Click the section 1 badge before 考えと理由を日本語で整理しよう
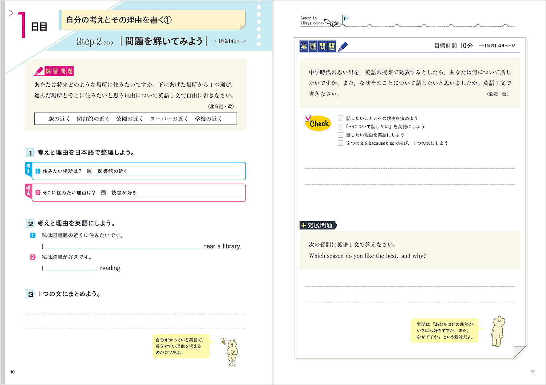The height and width of the screenshot is (385, 546). click(30, 153)
